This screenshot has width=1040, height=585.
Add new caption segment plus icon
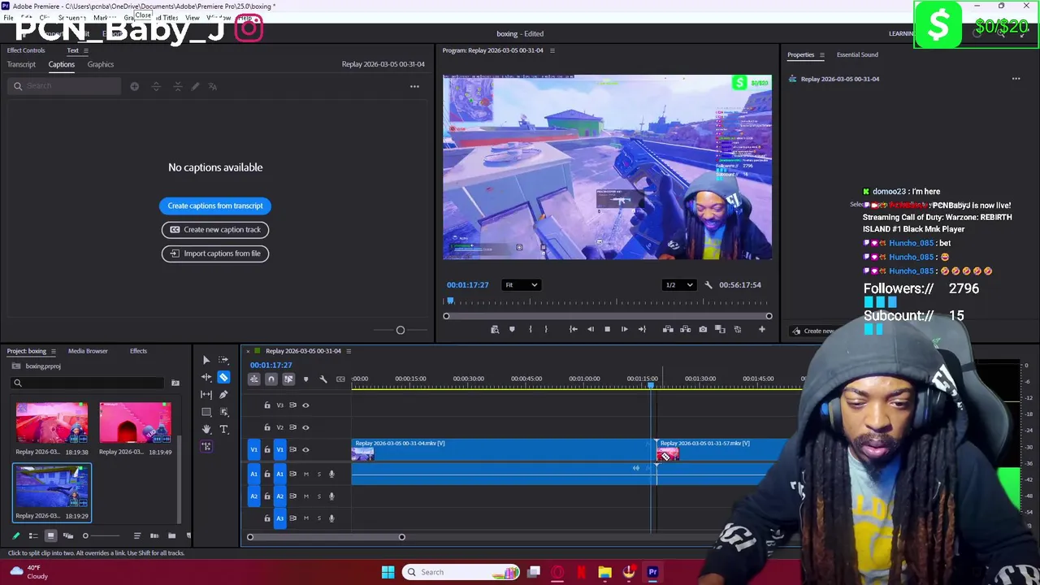click(x=134, y=86)
